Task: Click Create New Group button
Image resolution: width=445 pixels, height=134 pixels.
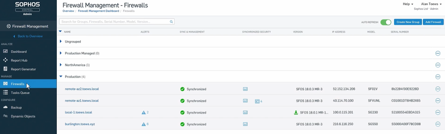Action: [408, 22]
